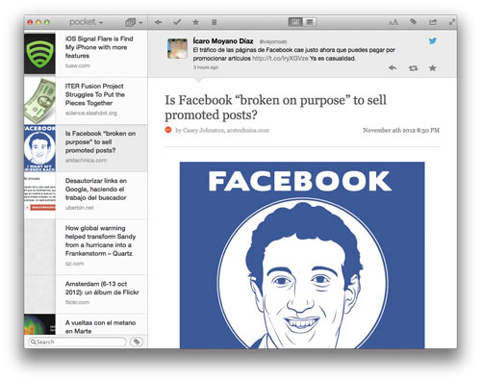Click the Search input field
This screenshot has height=382, width=481.
77,342
